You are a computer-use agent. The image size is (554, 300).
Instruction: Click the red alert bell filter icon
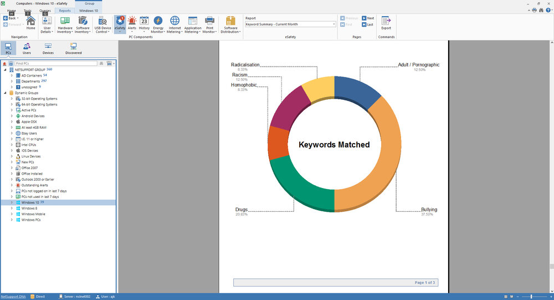coord(4,64)
